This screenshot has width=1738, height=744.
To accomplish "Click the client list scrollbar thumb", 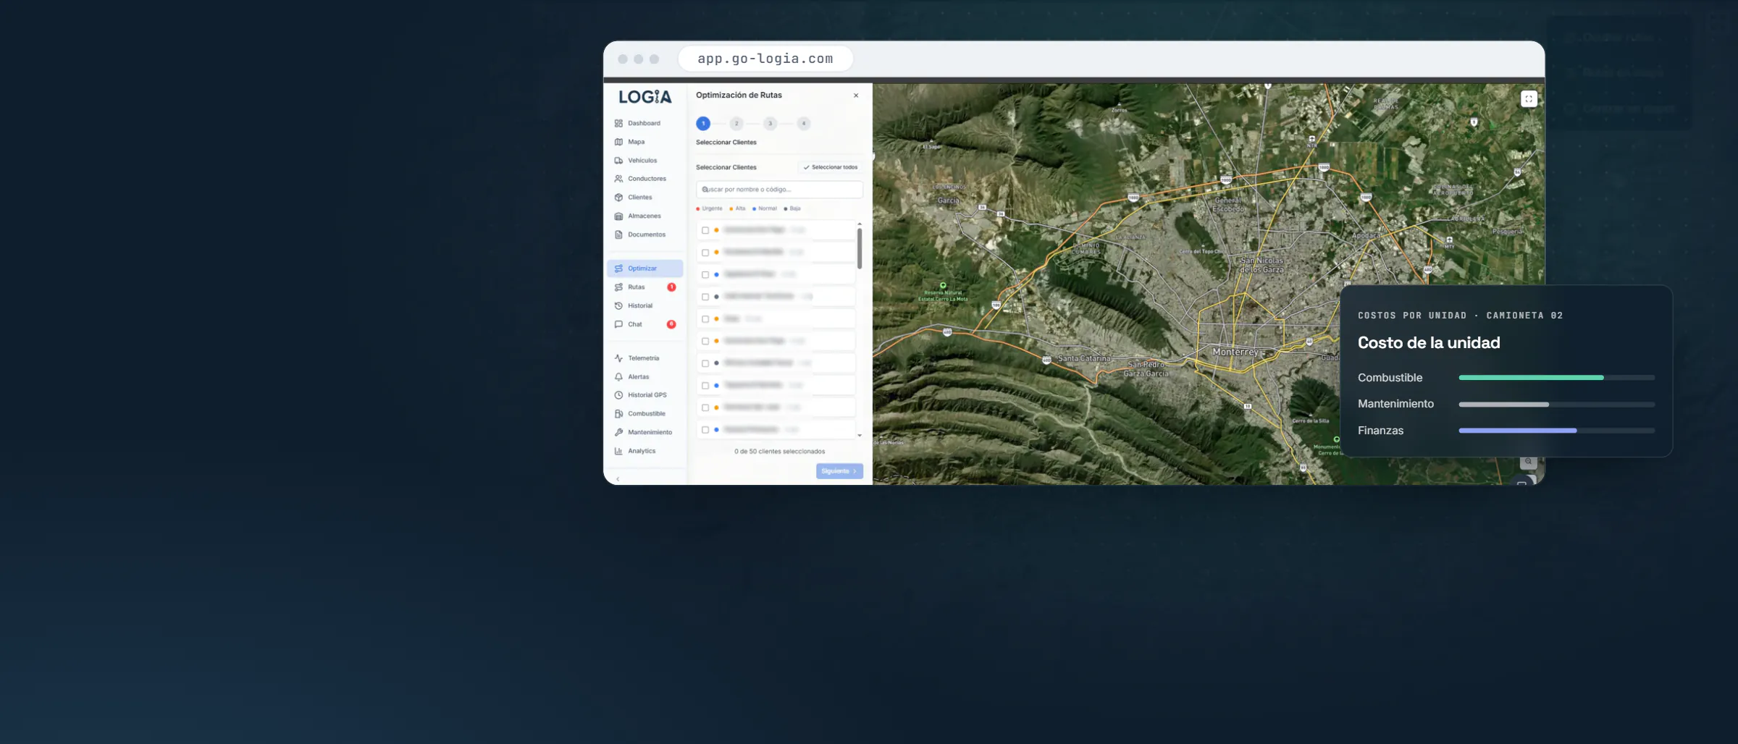I will 860,249.
